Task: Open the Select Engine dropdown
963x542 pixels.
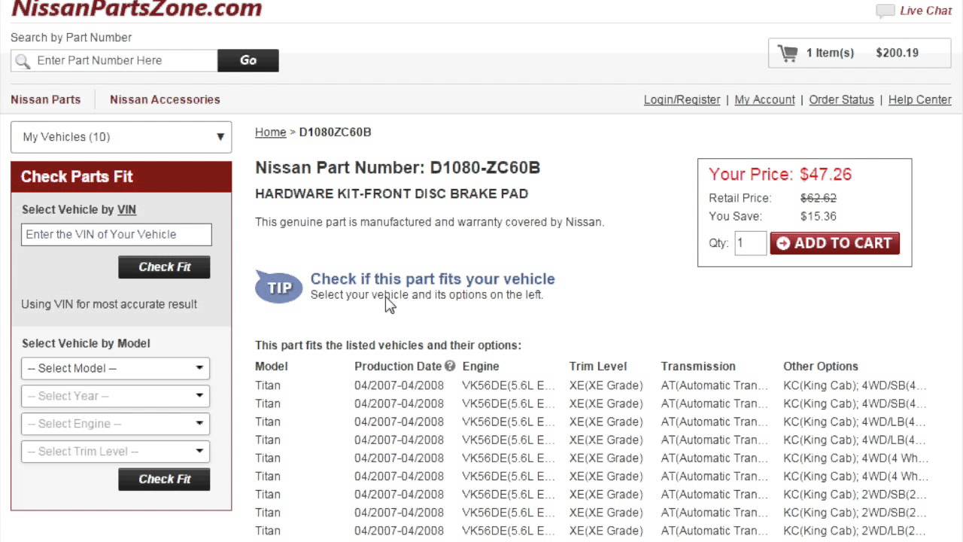Action: coord(115,424)
